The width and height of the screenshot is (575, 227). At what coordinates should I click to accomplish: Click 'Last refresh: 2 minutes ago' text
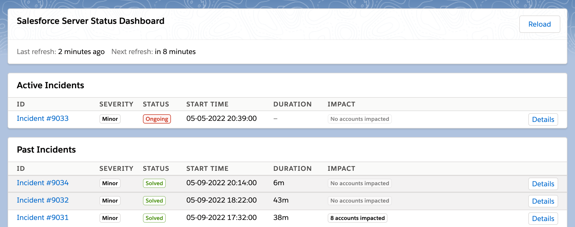click(61, 52)
